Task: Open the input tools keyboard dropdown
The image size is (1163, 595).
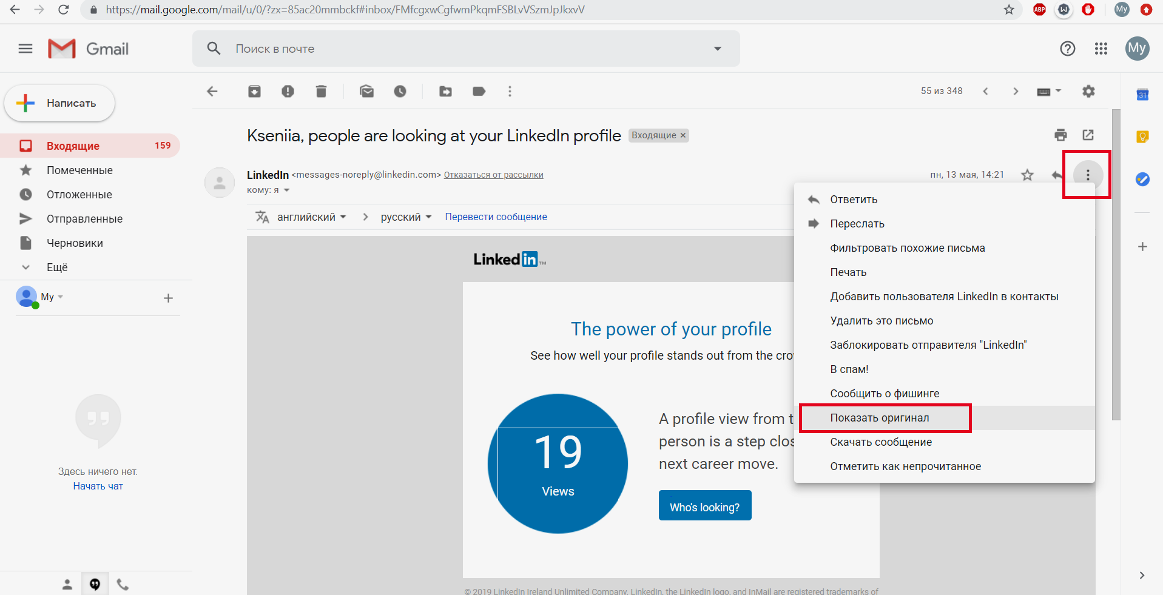Action: click(x=1049, y=91)
